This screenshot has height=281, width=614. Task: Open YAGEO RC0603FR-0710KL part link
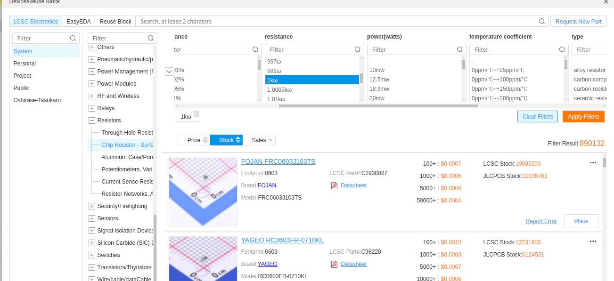pyautogui.click(x=282, y=240)
